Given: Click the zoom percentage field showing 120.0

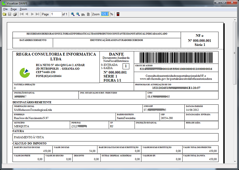Looking at the screenshot, I should point(105,14).
